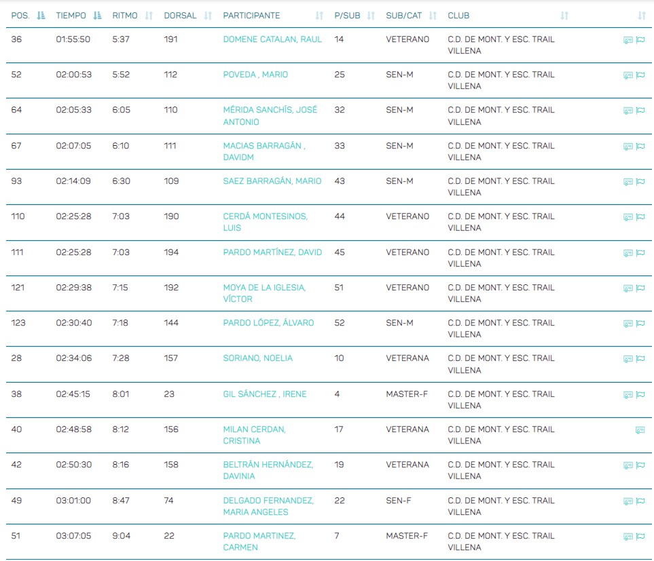
Task: Select participant Pardo Martínez, David link
Action: [x=272, y=252]
